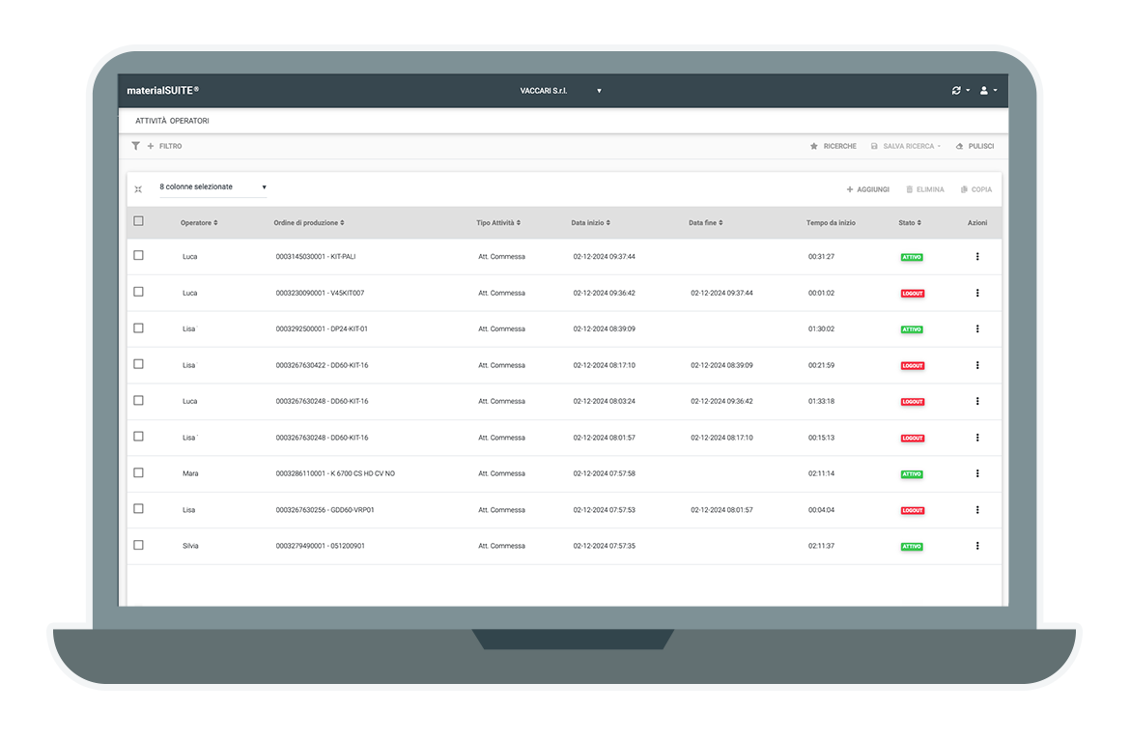Expand the 8 colonne selezionate dropdown
The image size is (1130, 740).
click(x=212, y=187)
